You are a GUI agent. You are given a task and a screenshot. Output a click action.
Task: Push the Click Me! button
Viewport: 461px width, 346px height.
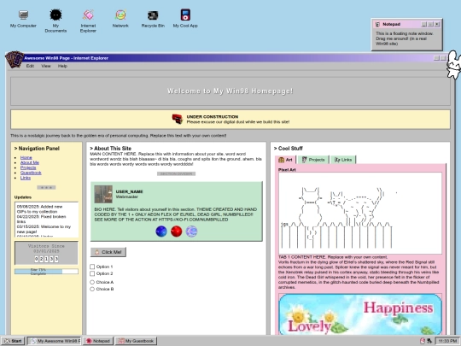pos(108,252)
